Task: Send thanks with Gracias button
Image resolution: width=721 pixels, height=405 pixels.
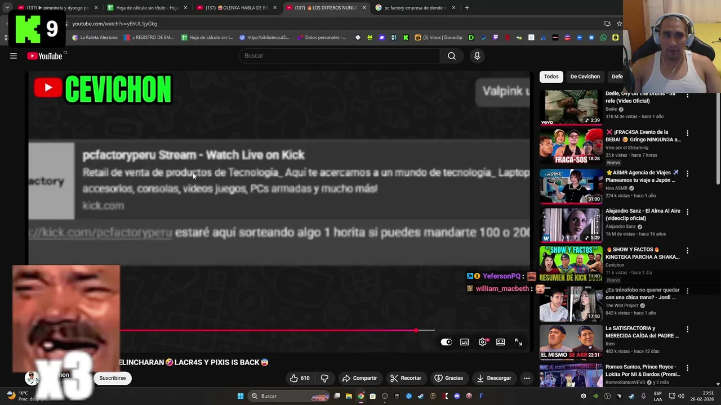Action: [x=449, y=378]
